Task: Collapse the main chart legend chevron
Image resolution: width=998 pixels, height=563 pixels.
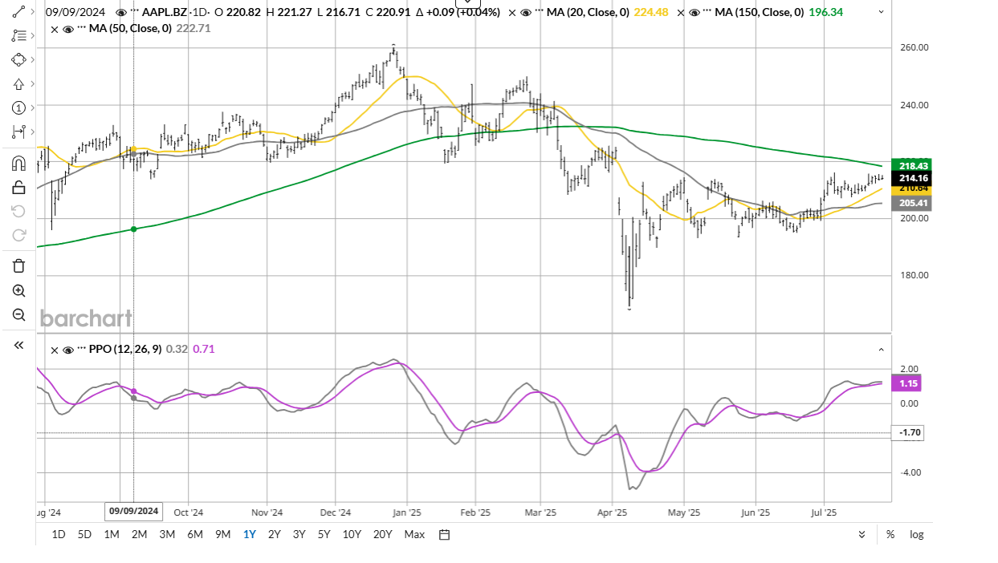Action: (x=882, y=12)
